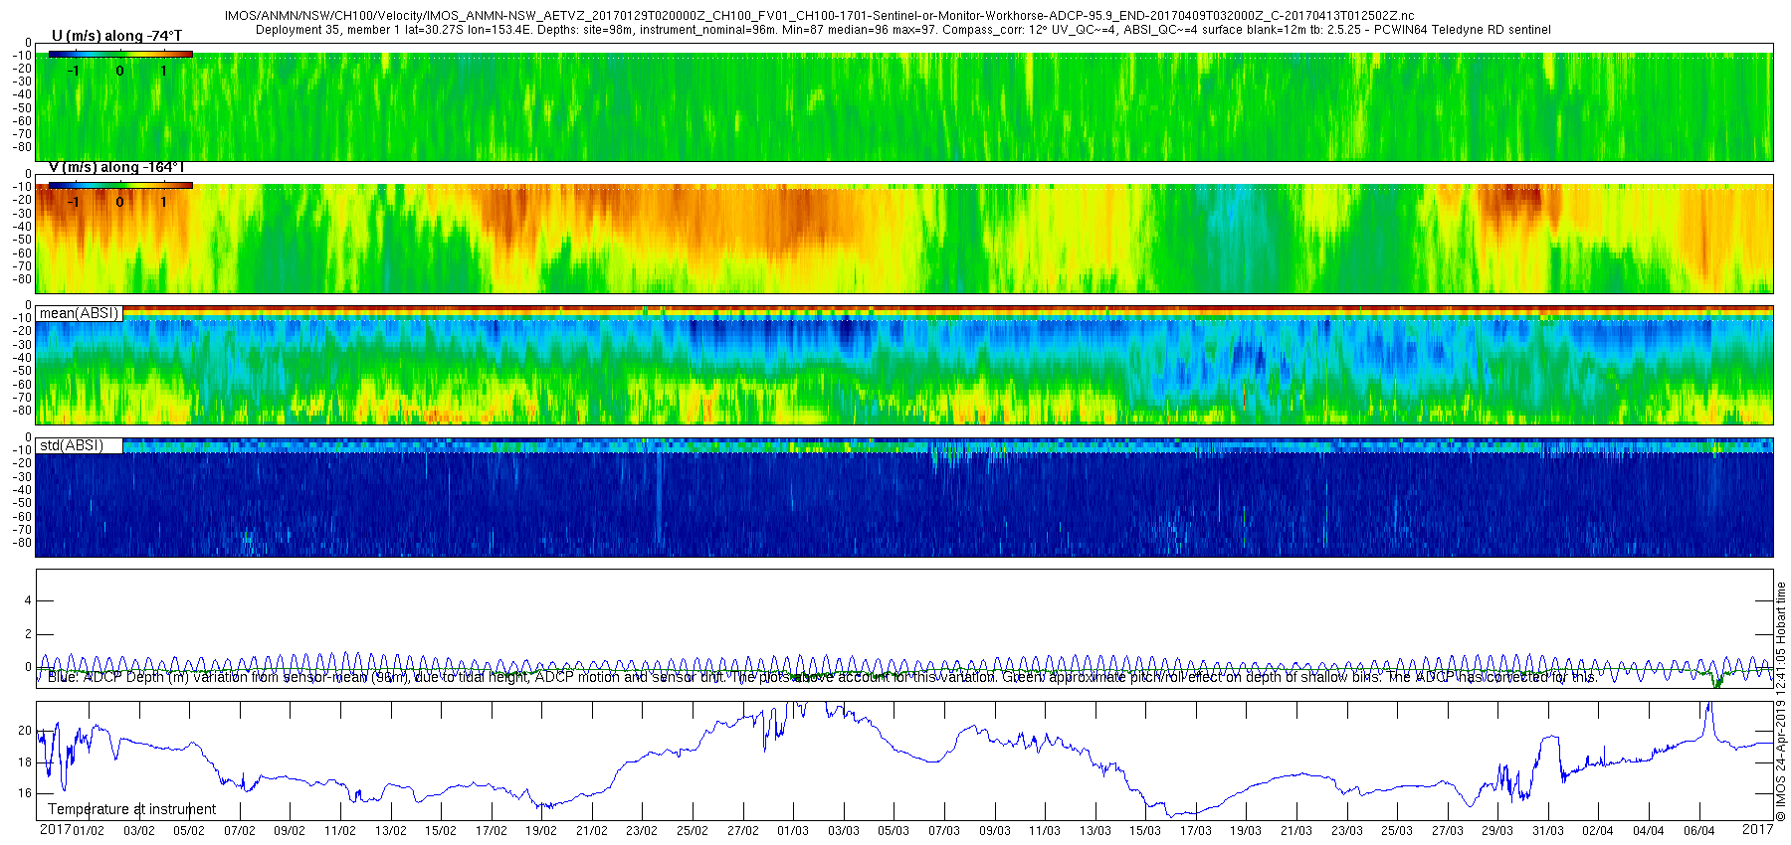This screenshot has width=1791, height=845.
Task: Click the '2' tick on depth variation axis
Action: [x=28, y=634]
